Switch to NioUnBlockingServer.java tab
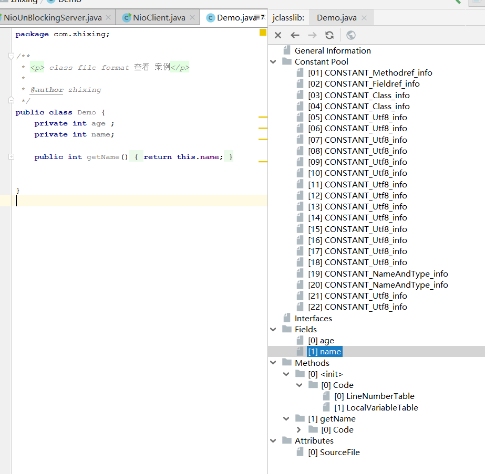Screen dimensions: 485x474 pos(53,18)
